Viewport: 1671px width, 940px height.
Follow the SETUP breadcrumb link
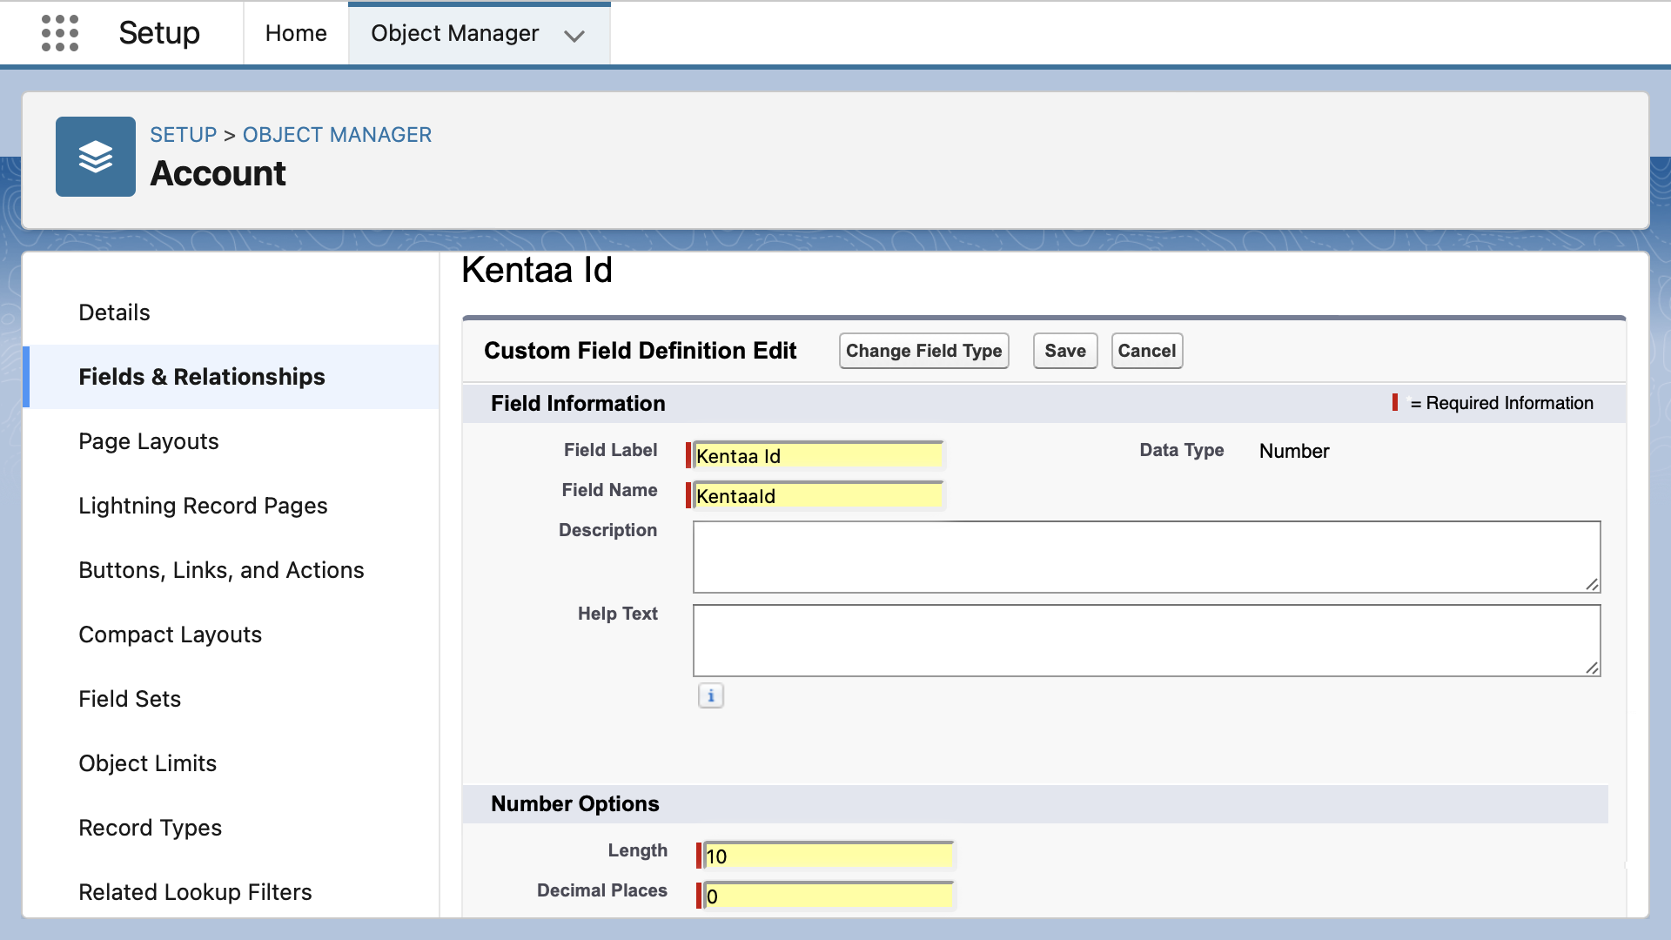(183, 135)
